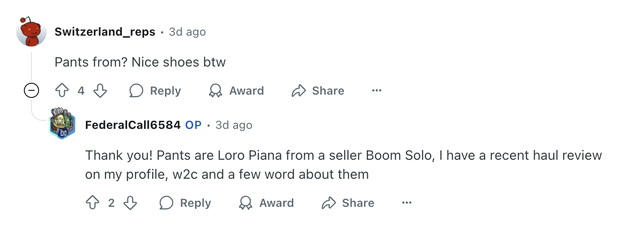Reply to the Switzerland_reps comment
Viewport: 620px width, 233px height.
(155, 91)
